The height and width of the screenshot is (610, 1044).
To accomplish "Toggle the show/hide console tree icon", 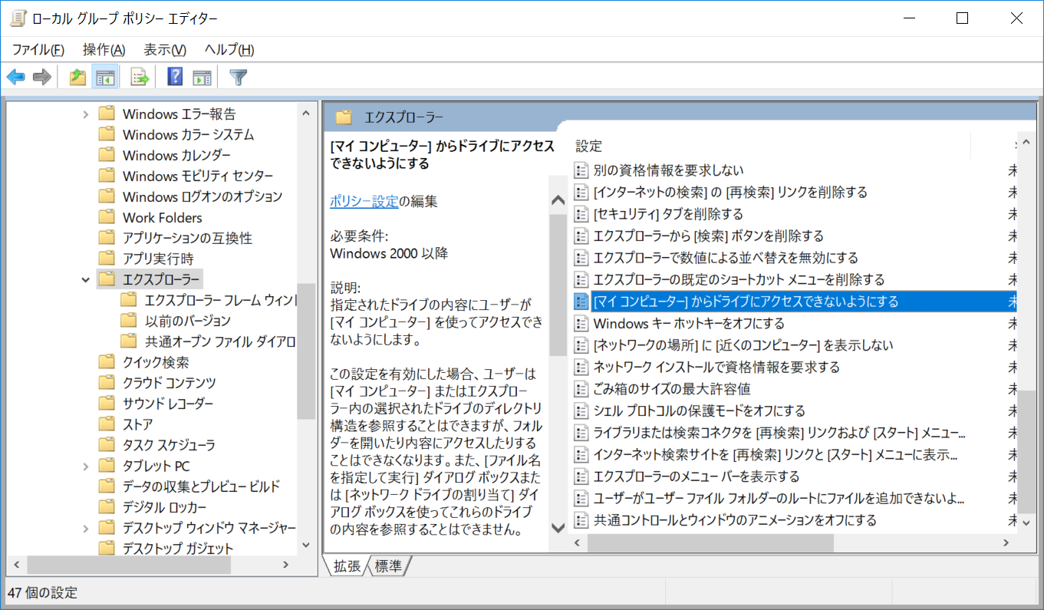I will coord(104,77).
